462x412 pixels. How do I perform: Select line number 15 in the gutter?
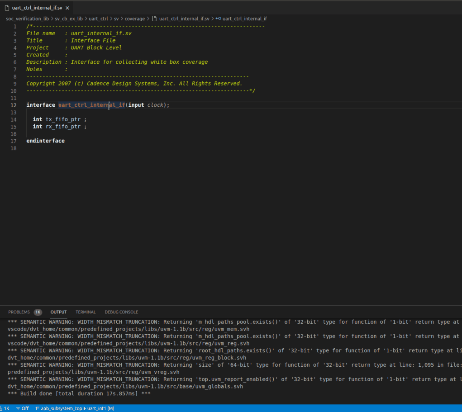tap(13, 126)
